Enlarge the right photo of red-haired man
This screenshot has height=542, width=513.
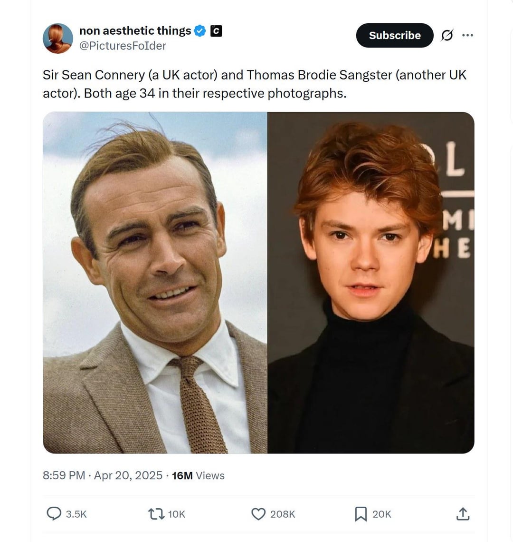pos(371,282)
